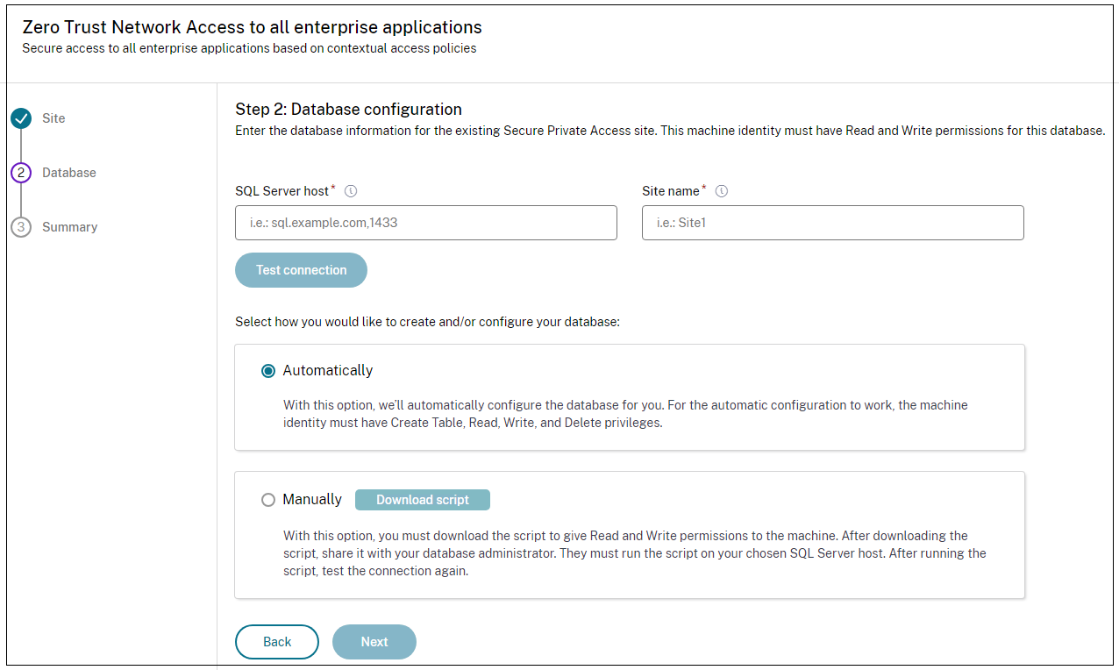
Task: Proceed with the Next button
Action: [x=374, y=642]
